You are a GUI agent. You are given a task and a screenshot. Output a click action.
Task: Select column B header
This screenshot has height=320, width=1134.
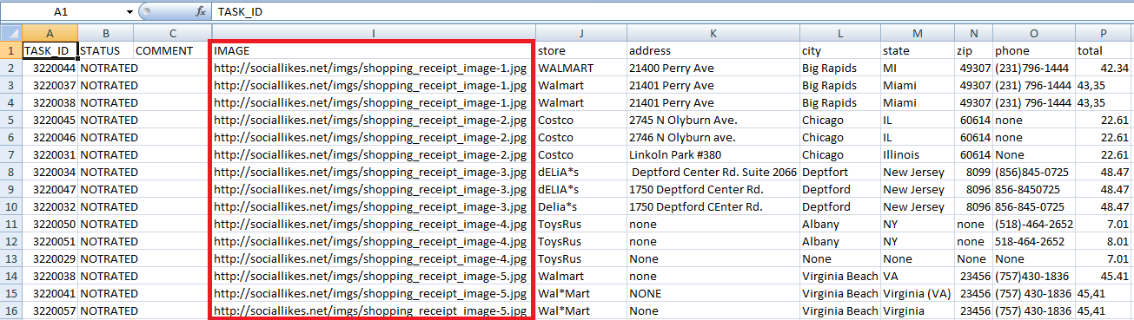click(x=106, y=33)
